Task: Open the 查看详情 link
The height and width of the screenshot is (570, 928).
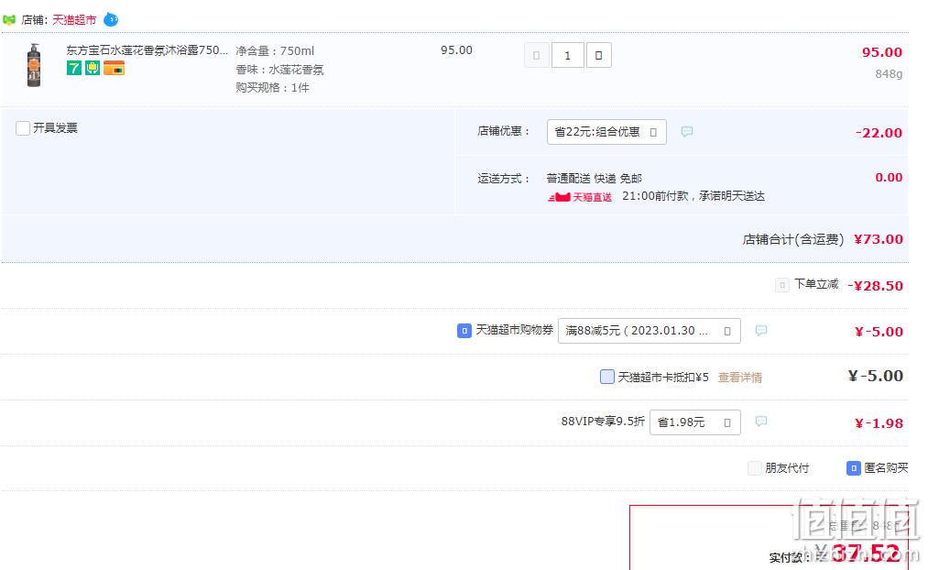Action: point(740,377)
